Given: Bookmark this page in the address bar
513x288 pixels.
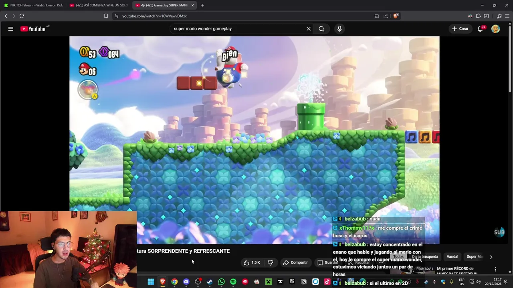Looking at the screenshot, I should [106, 16].
